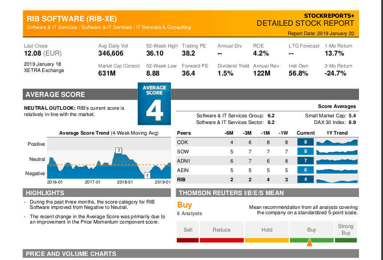The image size is (383, 260).
Task: Click ADN1's blue score box showing 7
Action: [305, 160]
